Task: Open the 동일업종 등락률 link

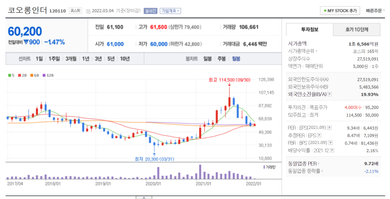Action: pos(305,171)
